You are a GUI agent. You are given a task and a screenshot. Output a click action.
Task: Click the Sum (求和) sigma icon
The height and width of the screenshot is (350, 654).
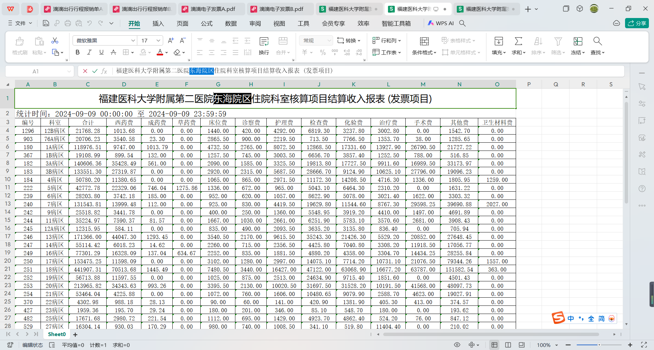click(x=518, y=41)
